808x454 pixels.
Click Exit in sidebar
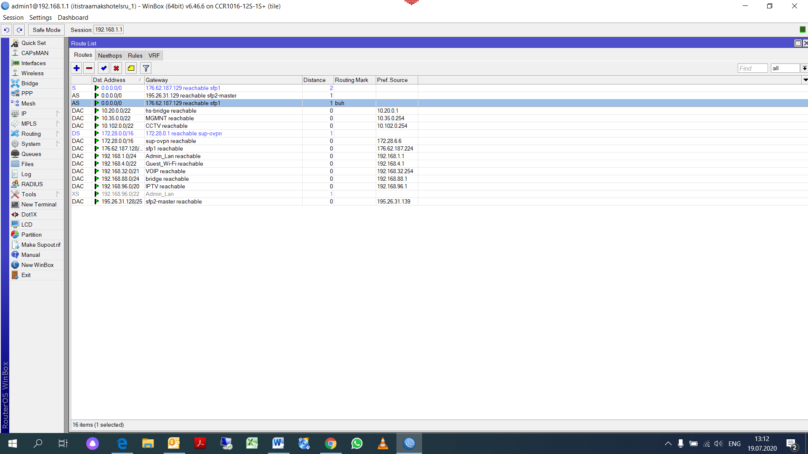37,275
